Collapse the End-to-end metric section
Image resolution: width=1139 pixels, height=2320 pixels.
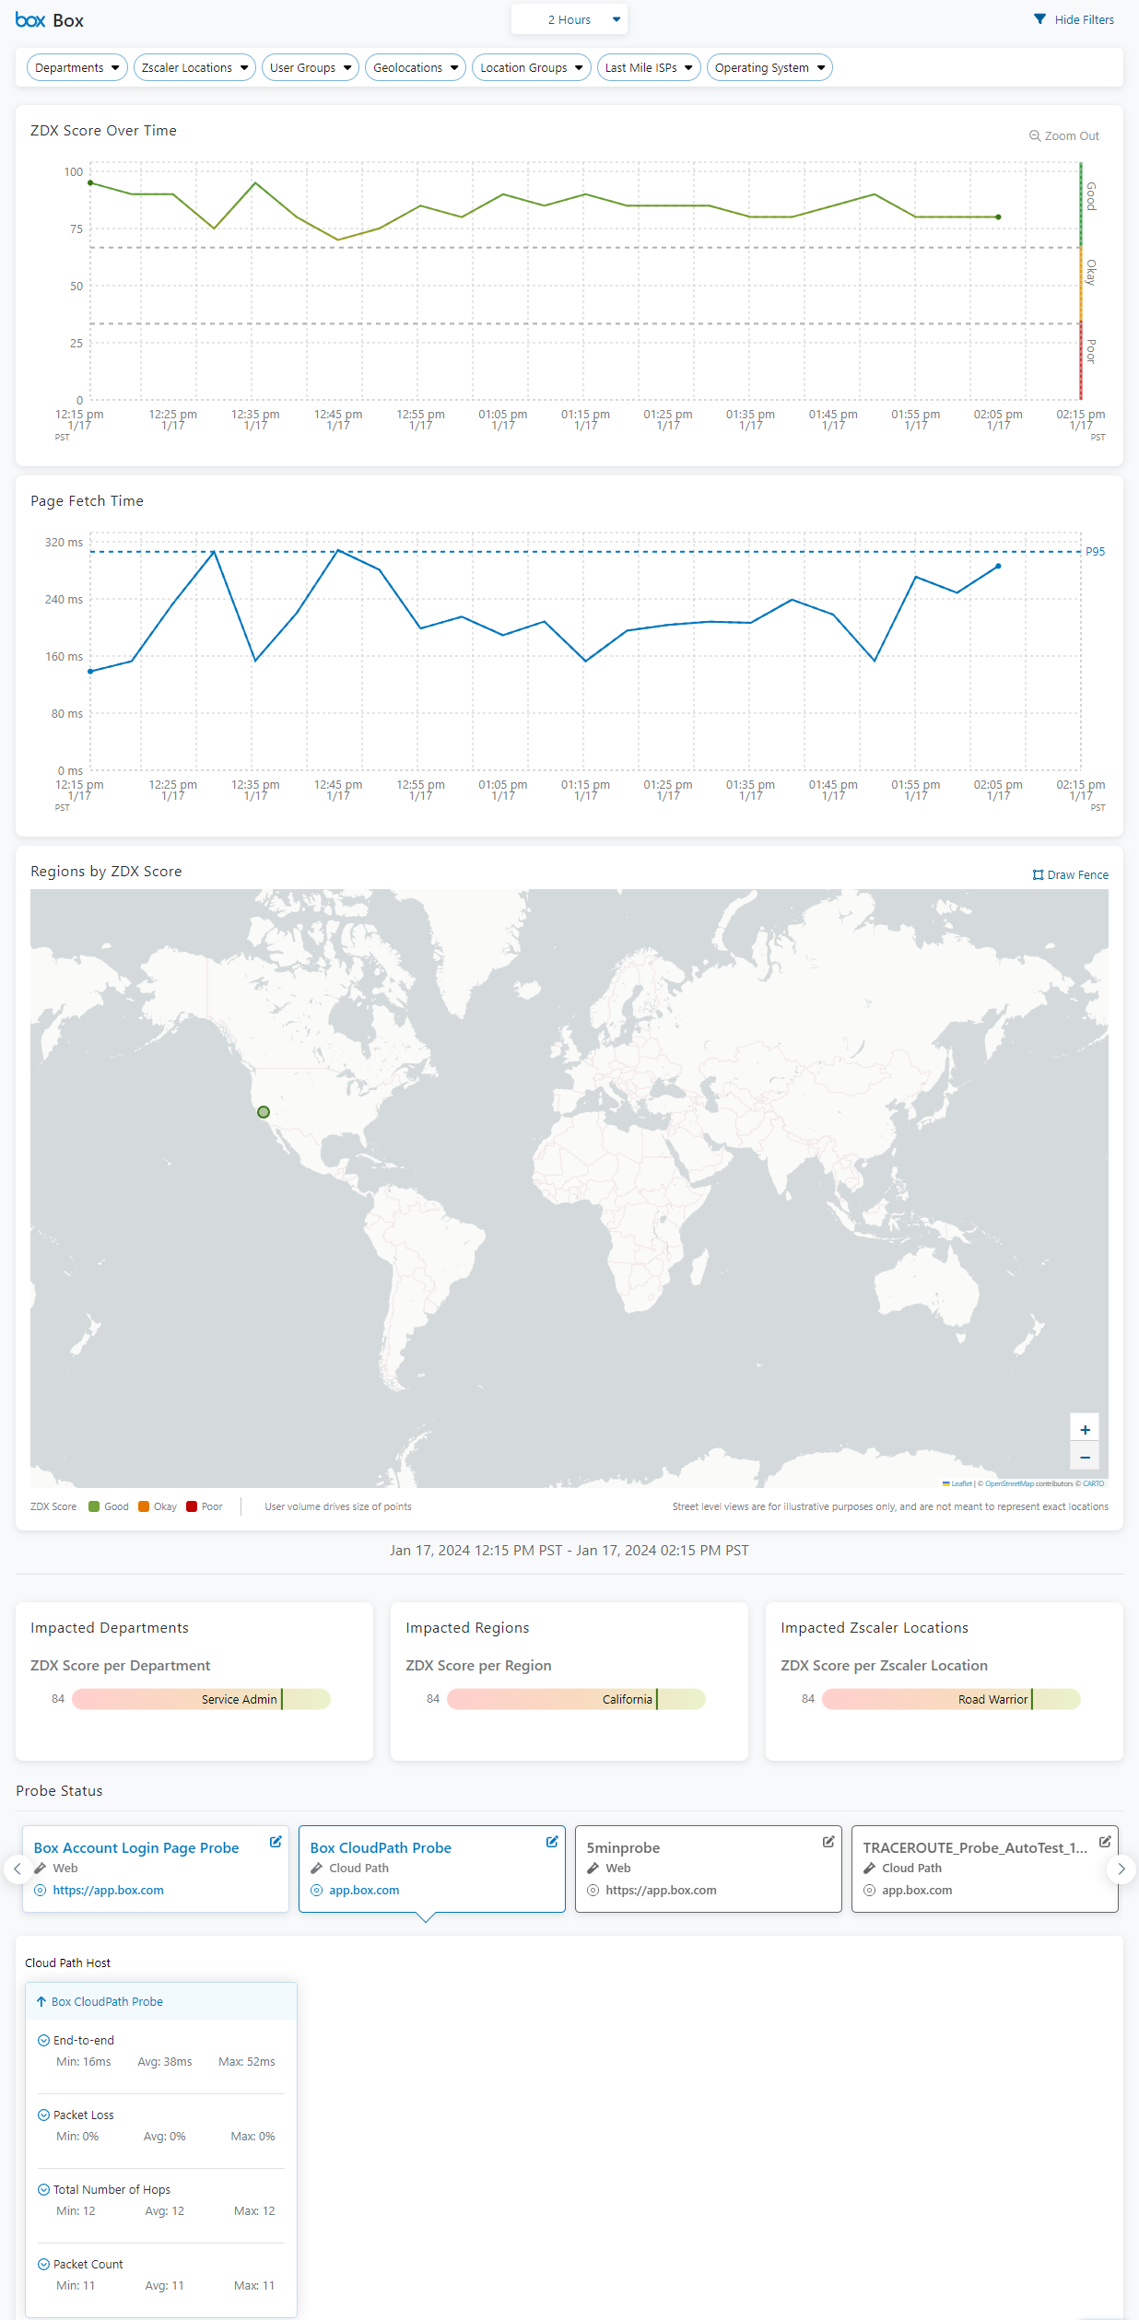43,2041
